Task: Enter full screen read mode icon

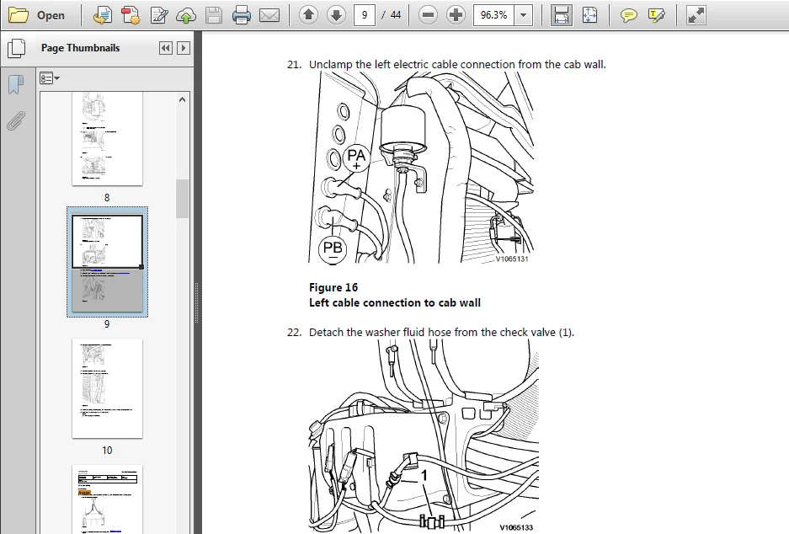Action: [x=696, y=15]
